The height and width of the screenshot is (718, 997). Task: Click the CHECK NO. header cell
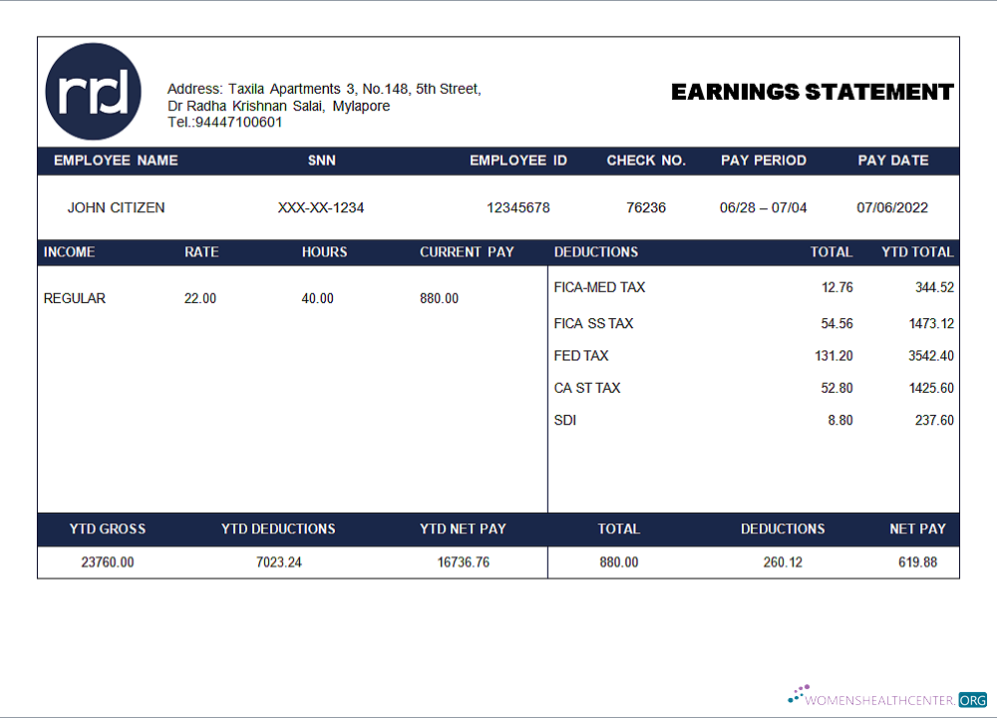(x=646, y=161)
